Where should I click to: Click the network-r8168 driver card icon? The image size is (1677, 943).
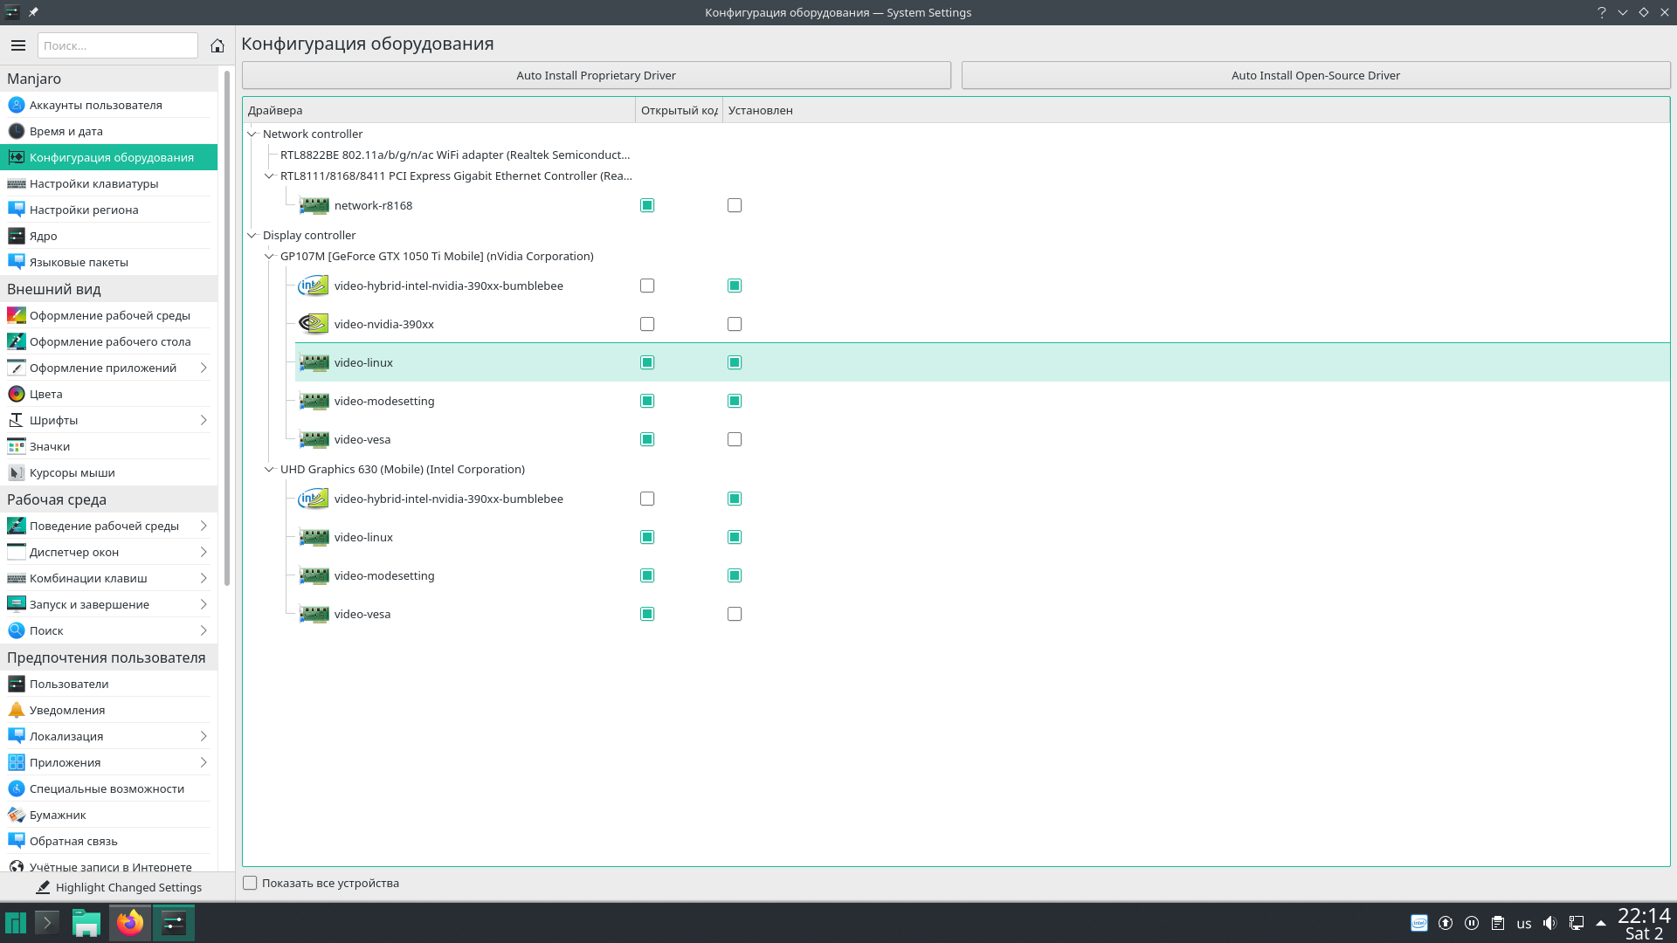click(x=314, y=205)
